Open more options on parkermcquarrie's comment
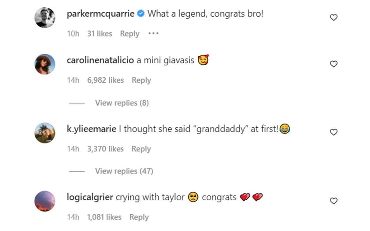The width and height of the screenshot is (370, 231). (153, 33)
